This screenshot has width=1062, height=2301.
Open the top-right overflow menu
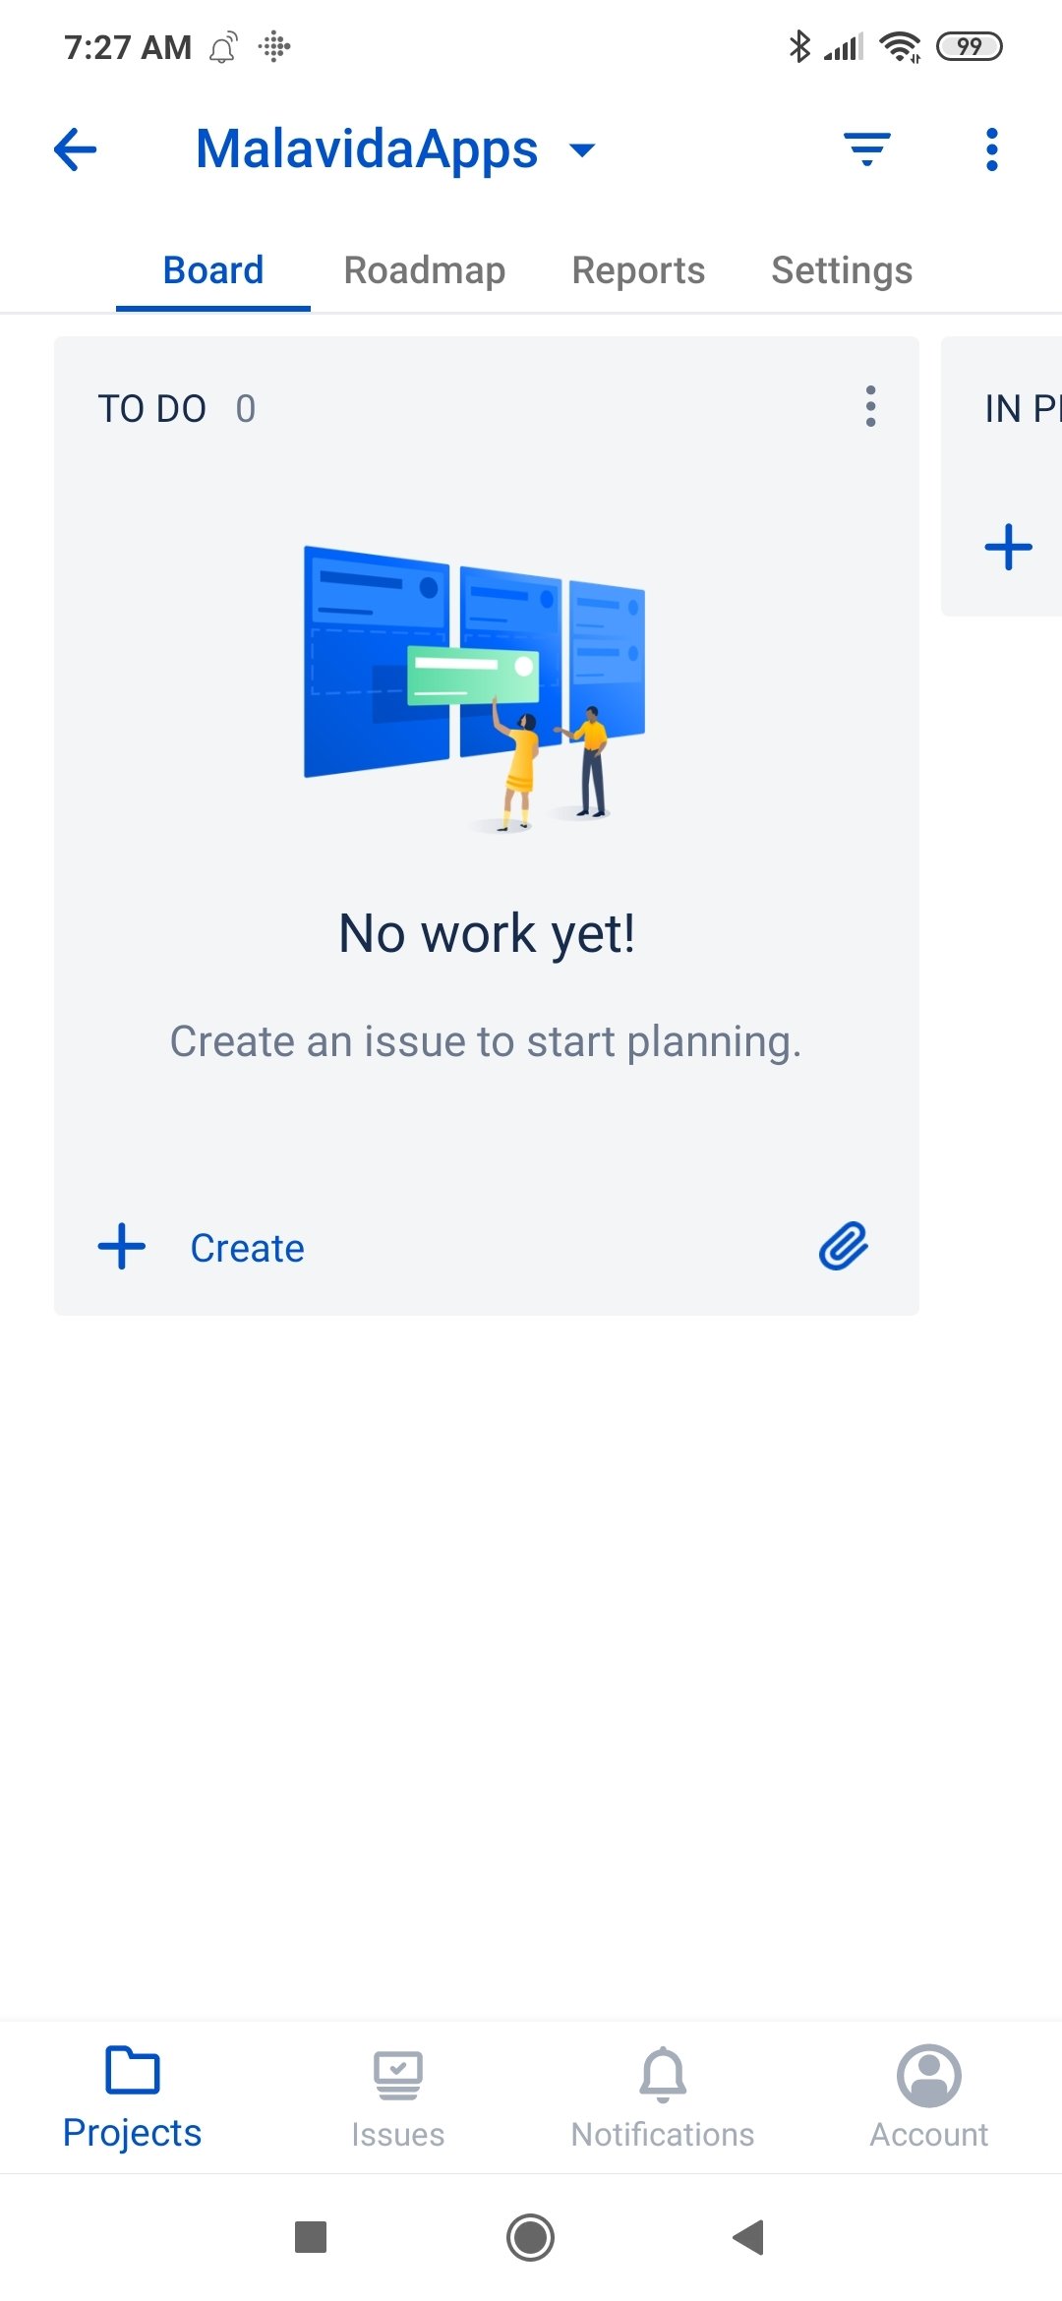[991, 149]
